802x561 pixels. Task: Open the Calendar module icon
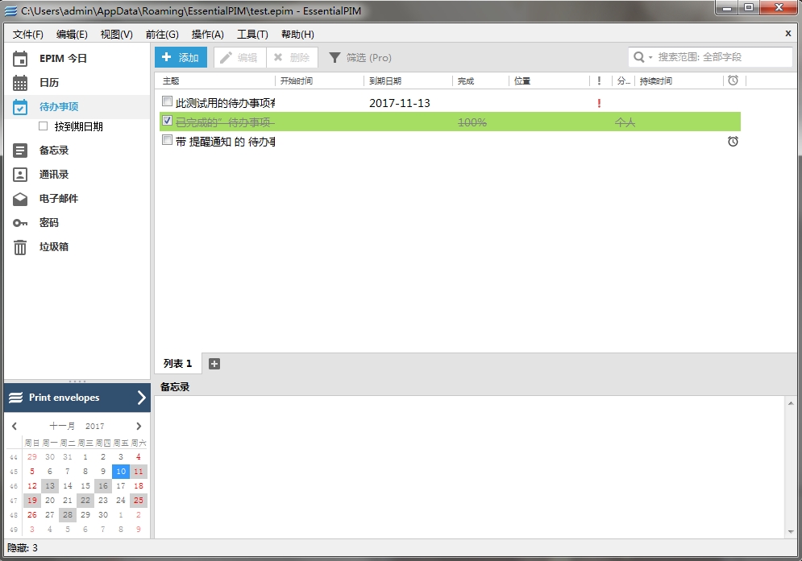click(20, 83)
